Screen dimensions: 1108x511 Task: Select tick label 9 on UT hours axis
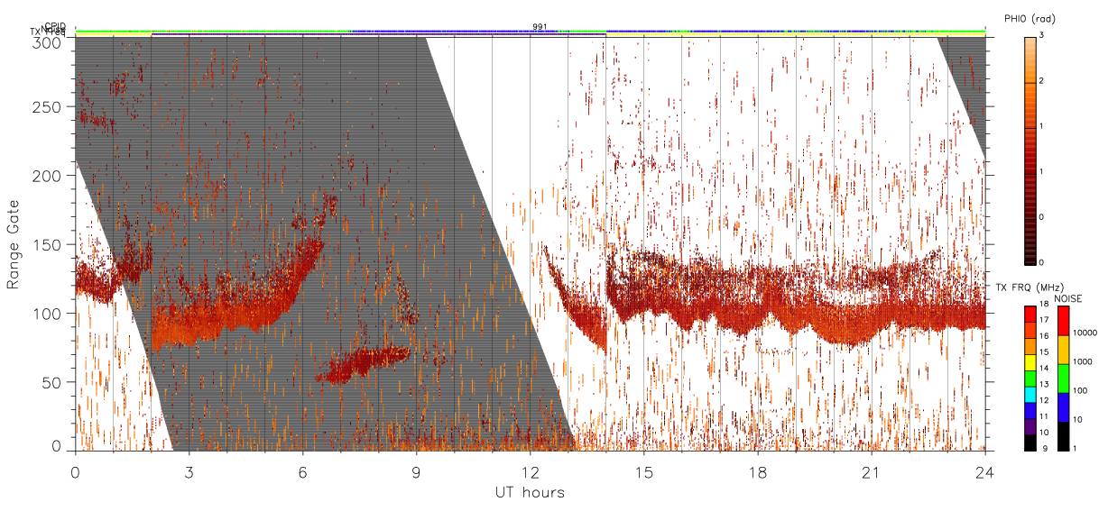pyautogui.click(x=416, y=472)
